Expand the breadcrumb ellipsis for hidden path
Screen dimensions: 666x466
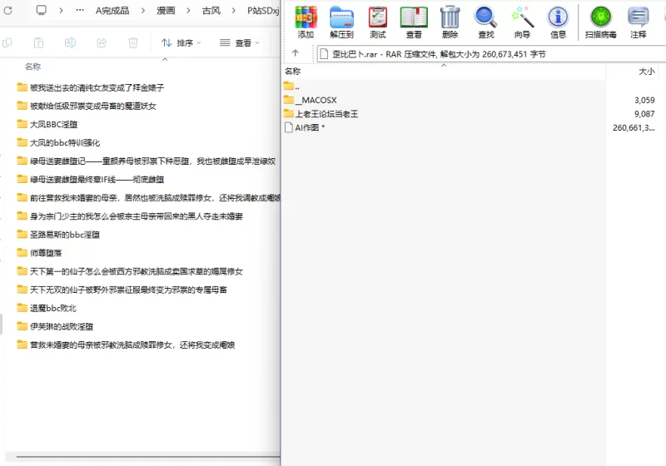coord(79,10)
